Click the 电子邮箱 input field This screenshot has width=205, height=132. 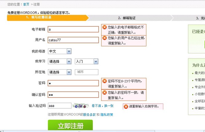click(x=73, y=29)
